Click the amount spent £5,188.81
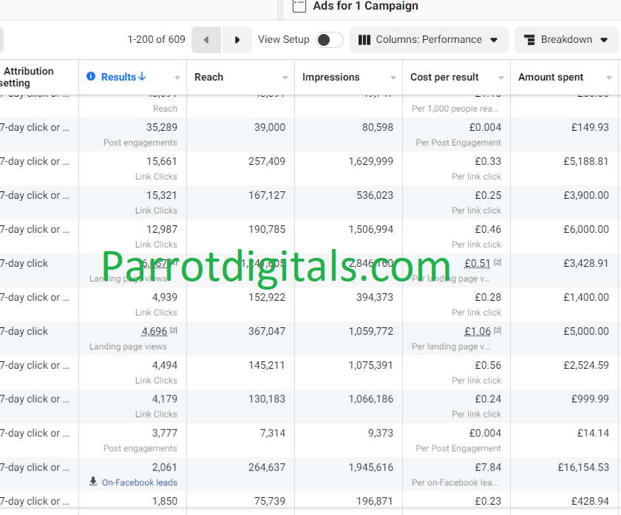The height and width of the screenshot is (515, 621). click(586, 162)
